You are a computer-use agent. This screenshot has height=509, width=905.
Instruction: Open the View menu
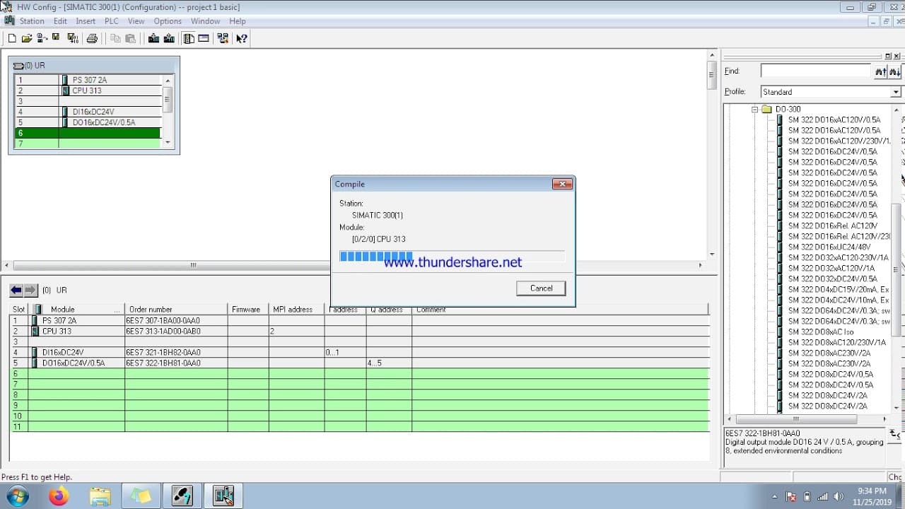point(136,21)
